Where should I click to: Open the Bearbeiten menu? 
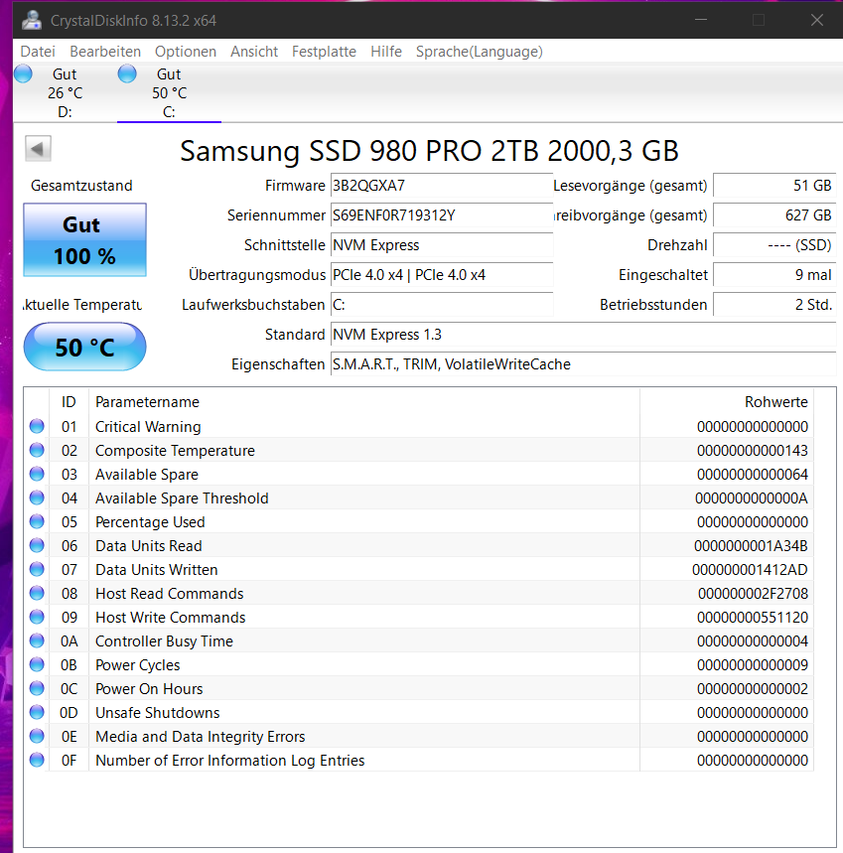click(105, 52)
